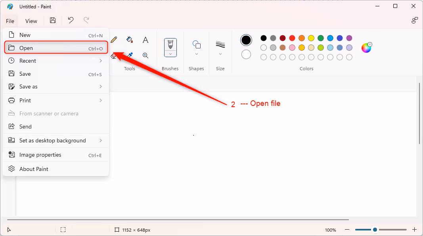Select the Color picker eyedropper tool

(130, 55)
